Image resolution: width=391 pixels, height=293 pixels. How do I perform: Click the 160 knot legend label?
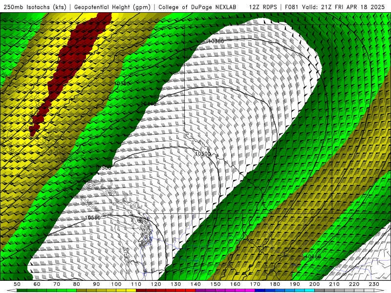point(235,284)
